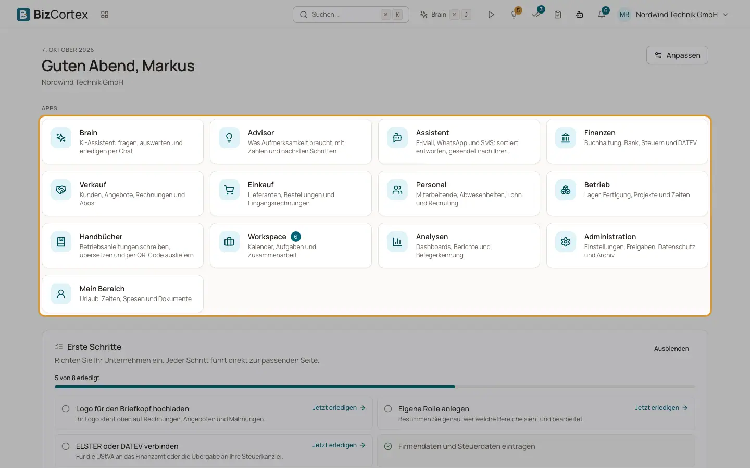Screen dimensions: 750x468
Task: Click the Workspace badge showing 6
Action: pos(296,237)
